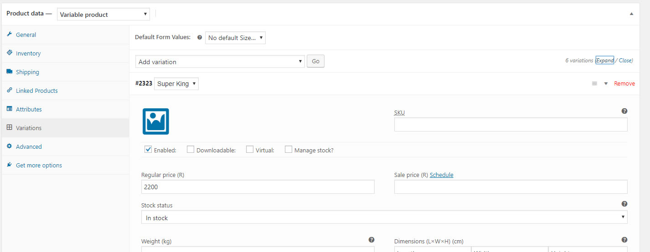Open the Add variation dropdown
The width and height of the screenshot is (650, 252).
coord(220,62)
